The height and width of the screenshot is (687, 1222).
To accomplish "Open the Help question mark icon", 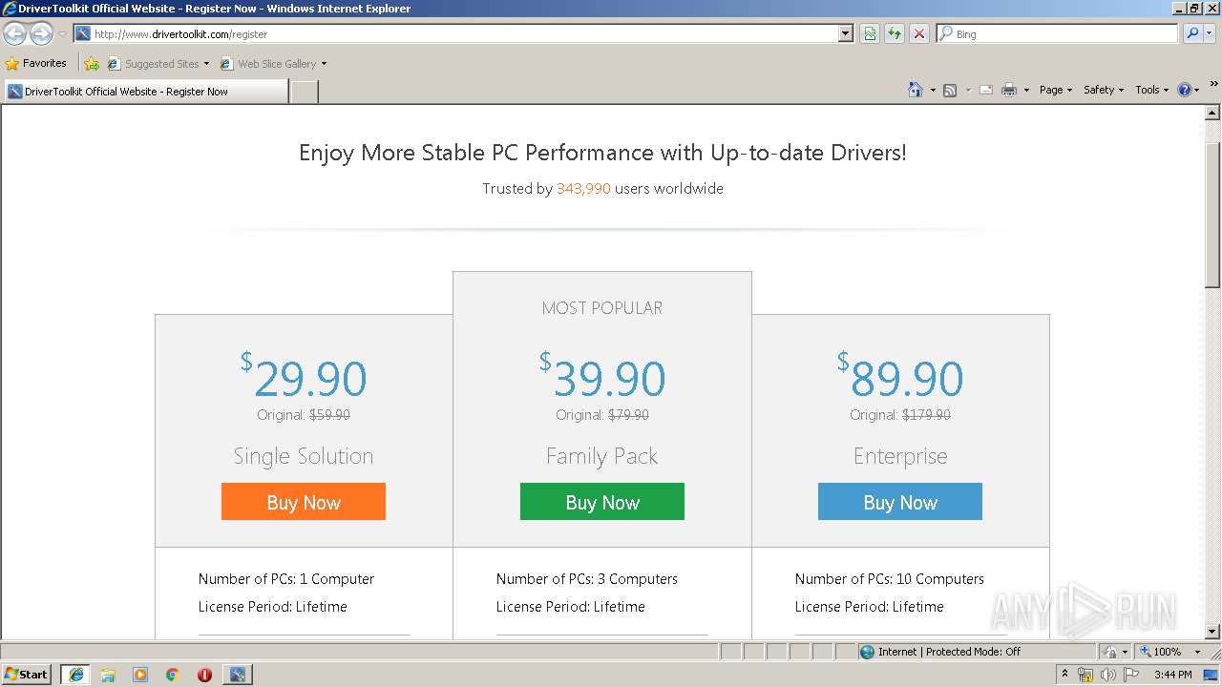I will 1185,90.
